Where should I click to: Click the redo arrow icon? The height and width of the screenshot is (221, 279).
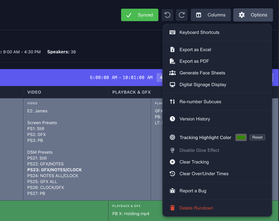click(x=182, y=15)
